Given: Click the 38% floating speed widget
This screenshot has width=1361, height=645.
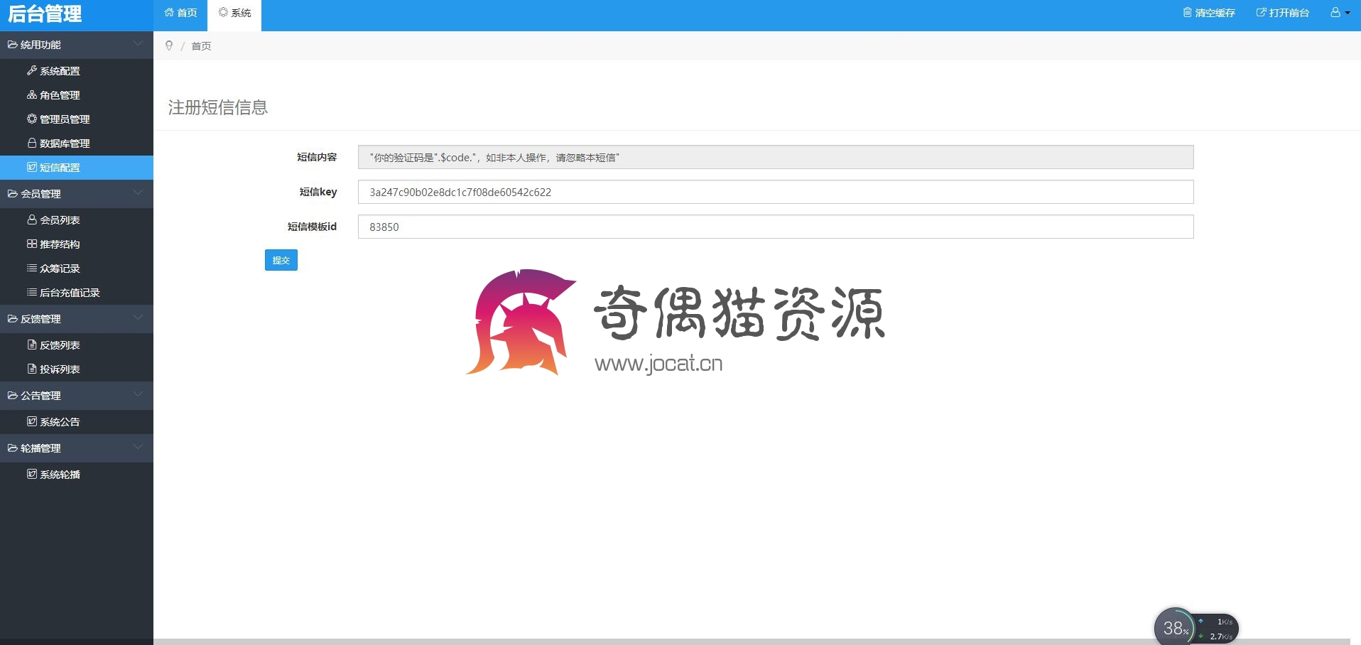Looking at the screenshot, I should (1196, 628).
